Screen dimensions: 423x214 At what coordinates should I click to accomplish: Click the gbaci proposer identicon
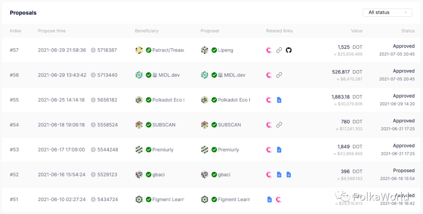coord(205,175)
